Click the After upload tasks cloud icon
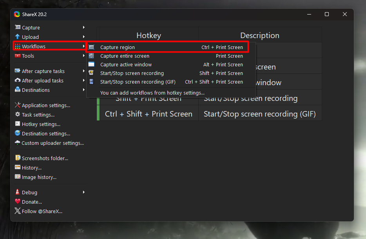 (x=18, y=80)
